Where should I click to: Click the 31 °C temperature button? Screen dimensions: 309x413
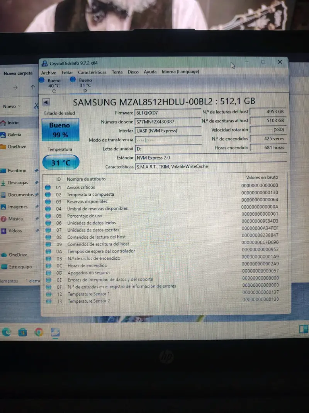click(61, 163)
